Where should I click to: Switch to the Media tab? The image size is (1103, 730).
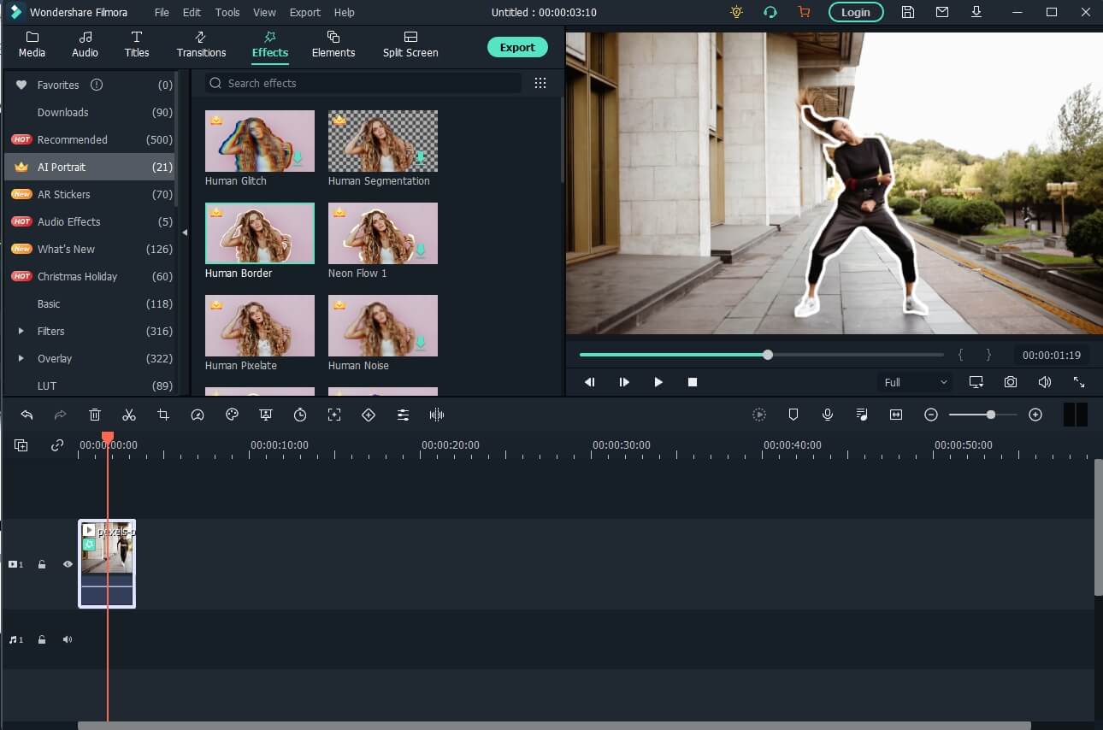tap(32, 44)
